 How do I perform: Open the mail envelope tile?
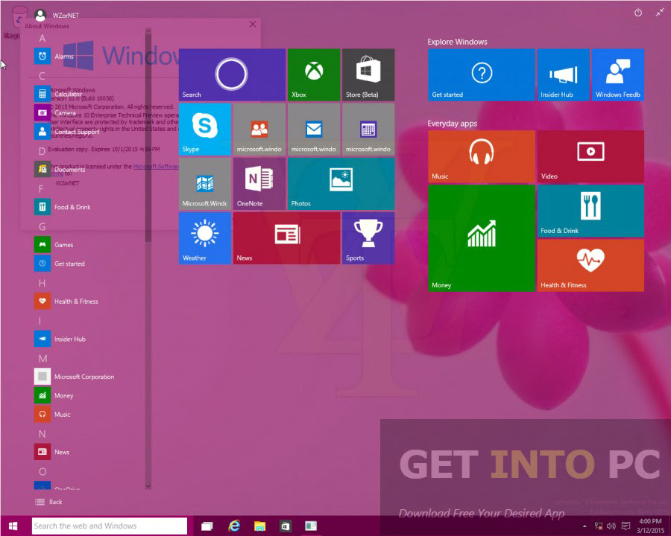(314, 129)
